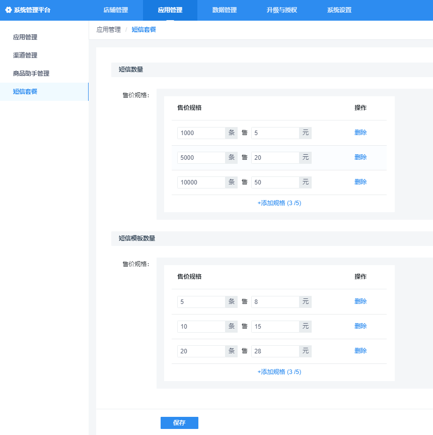433x435 pixels.
Task: Edit the price field showing 8 元
Action: pyautogui.click(x=275, y=302)
